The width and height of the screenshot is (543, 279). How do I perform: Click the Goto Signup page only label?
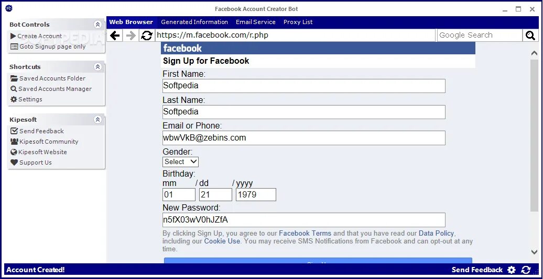[52, 47]
